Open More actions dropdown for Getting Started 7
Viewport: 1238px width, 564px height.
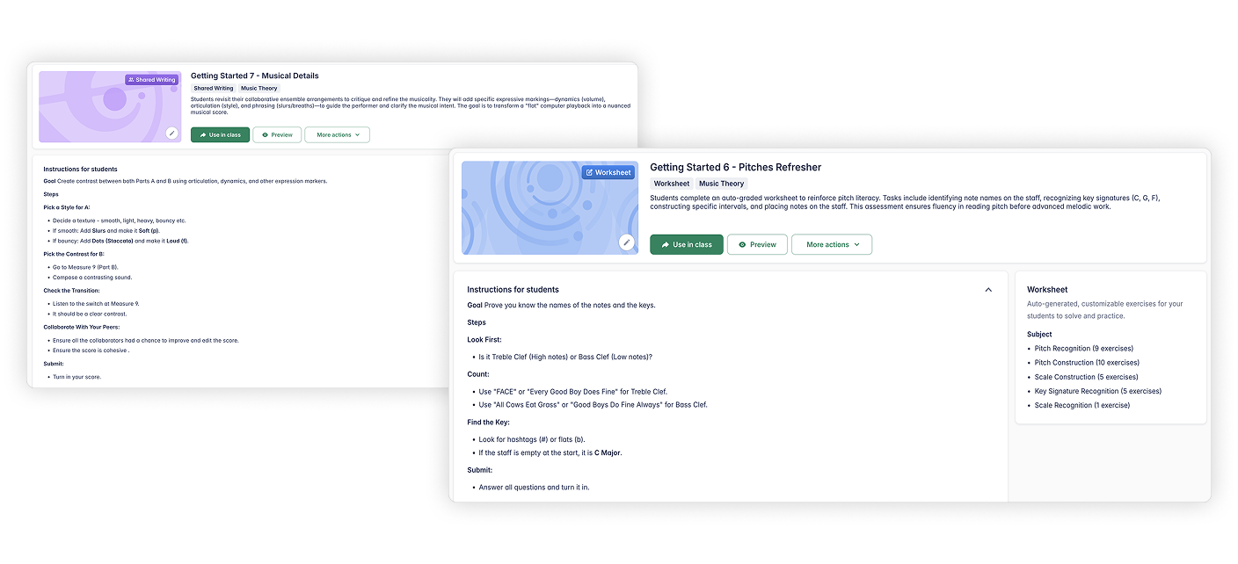tap(338, 134)
